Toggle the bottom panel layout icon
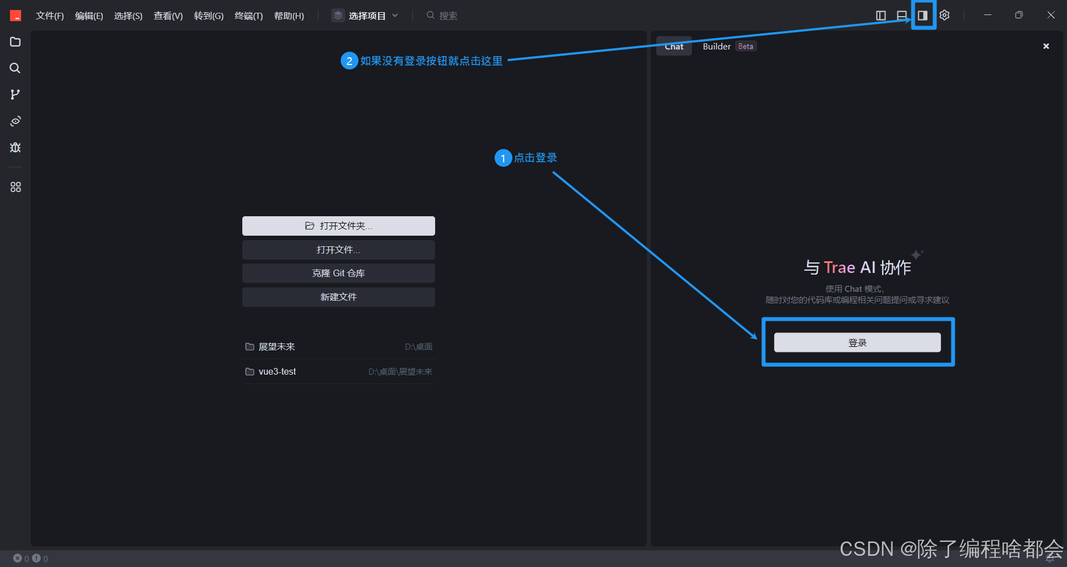 pos(902,16)
